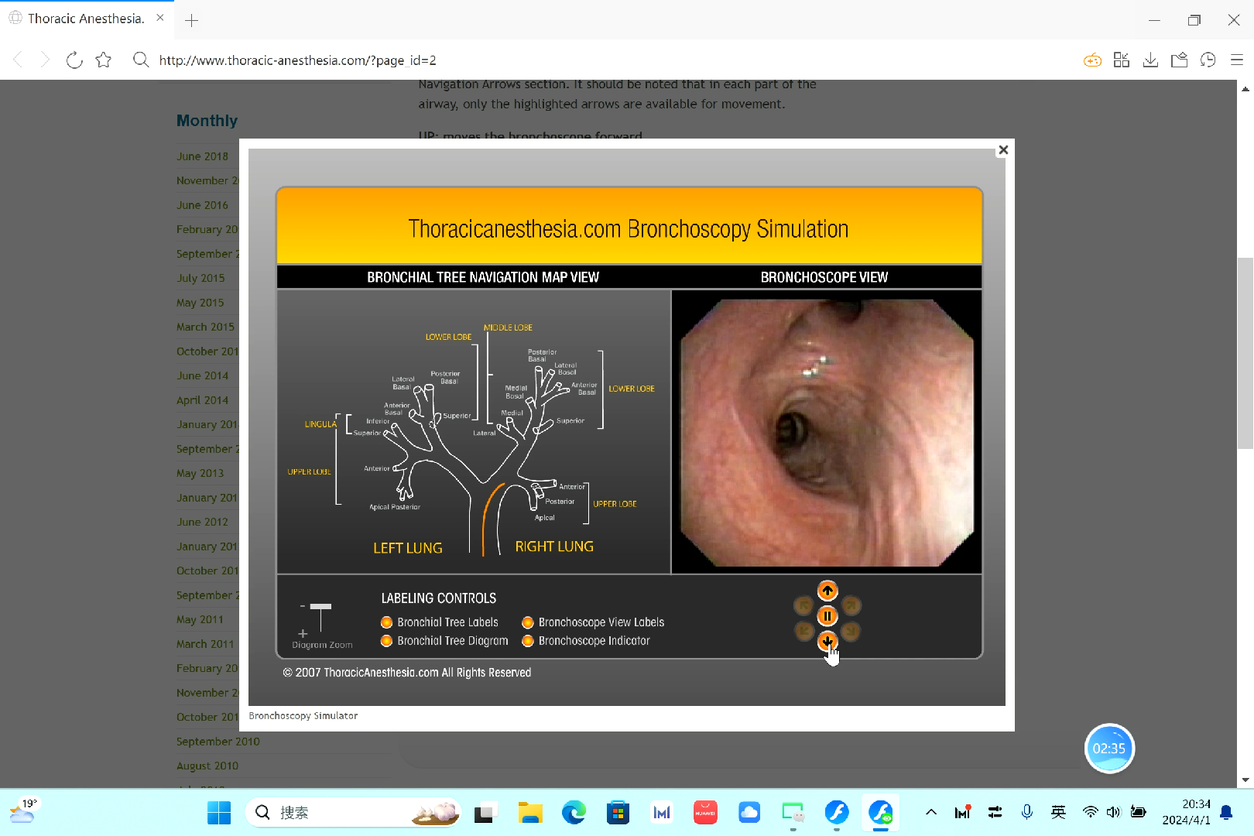Open the browser downloads icon
1254x836 pixels.
[x=1150, y=60]
